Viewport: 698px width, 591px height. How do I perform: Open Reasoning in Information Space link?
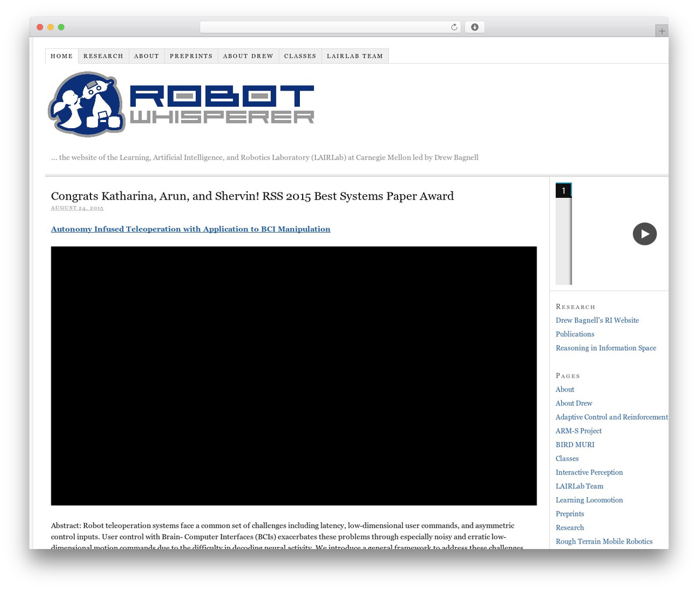tap(606, 348)
